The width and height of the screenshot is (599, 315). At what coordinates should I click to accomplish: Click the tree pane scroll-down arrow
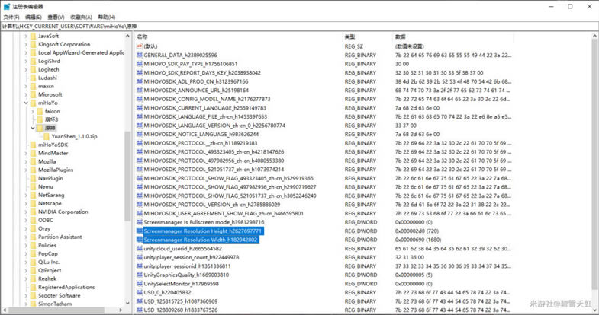pos(127,304)
